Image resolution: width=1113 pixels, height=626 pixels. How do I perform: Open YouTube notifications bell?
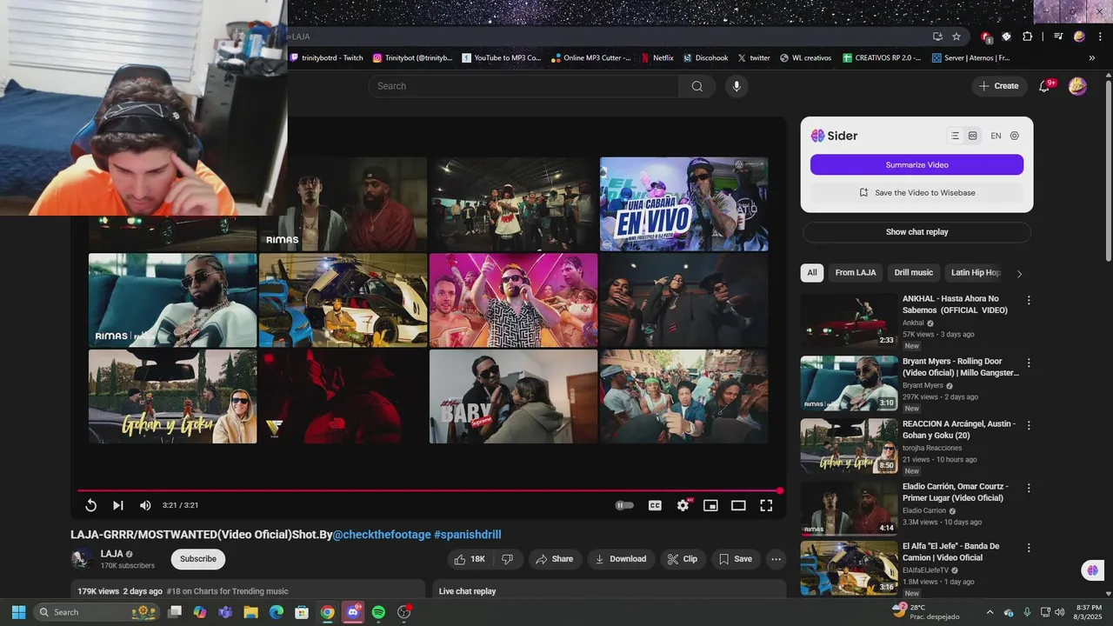pos(1045,86)
